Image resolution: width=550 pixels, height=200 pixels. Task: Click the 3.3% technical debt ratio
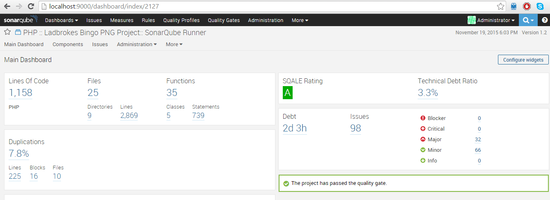(428, 93)
